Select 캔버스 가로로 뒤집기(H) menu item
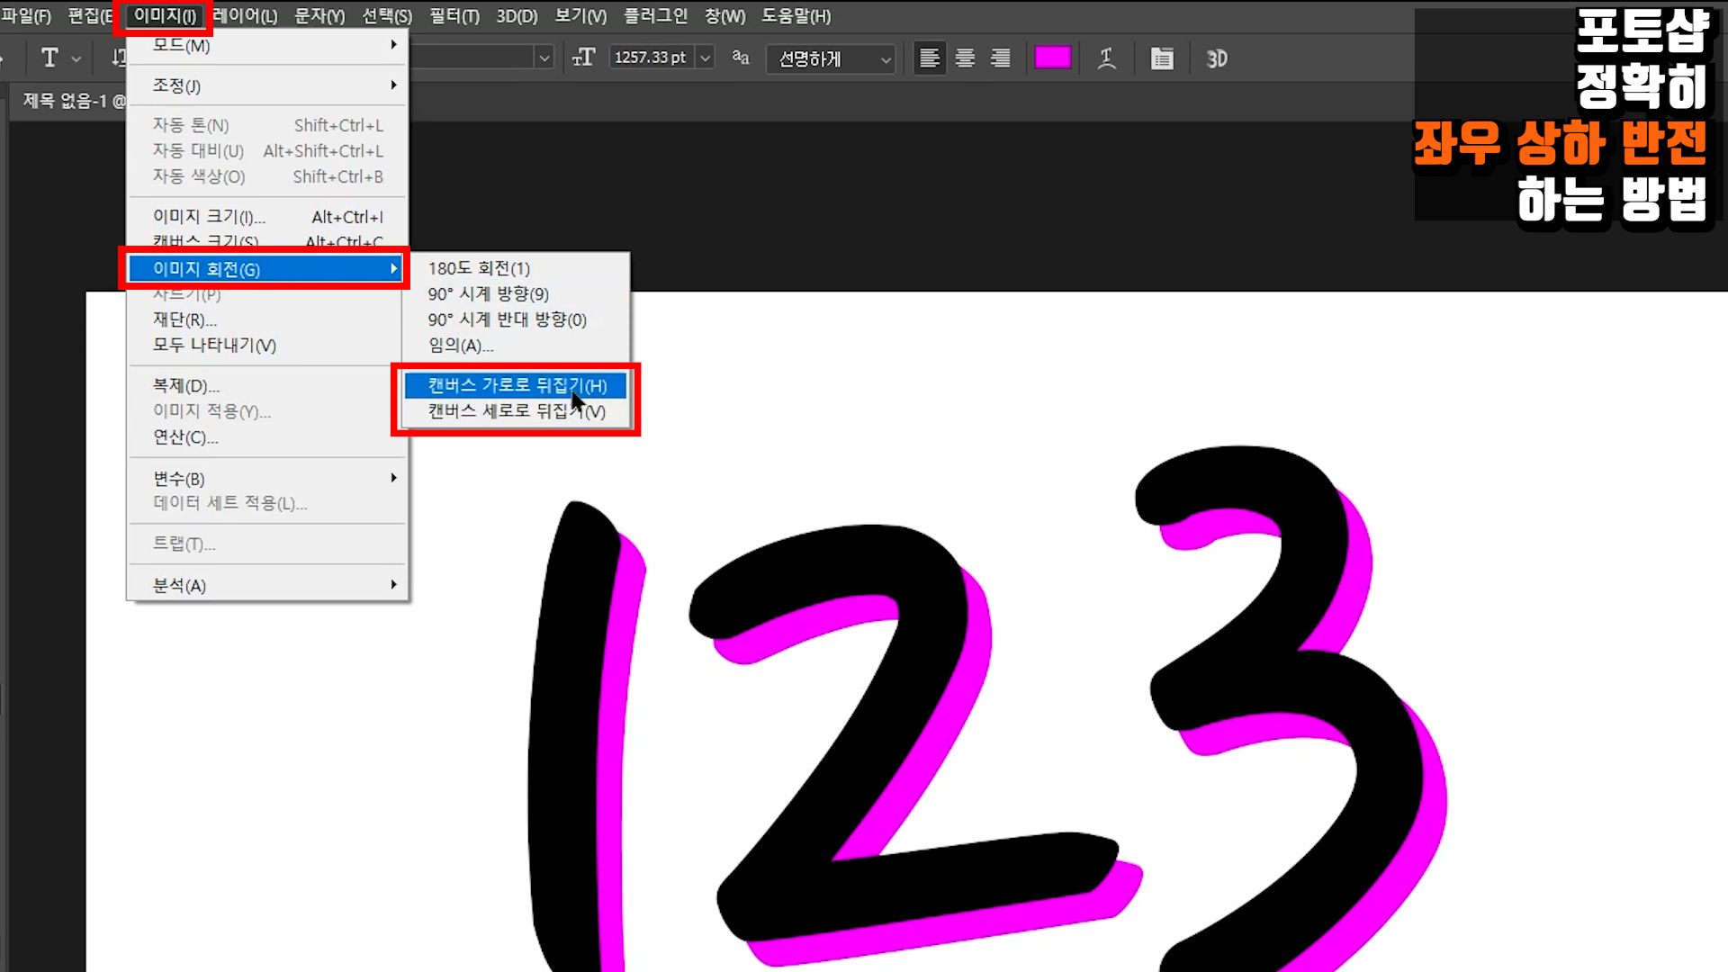This screenshot has width=1728, height=972. pyautogui.click(x=516, y=385)
